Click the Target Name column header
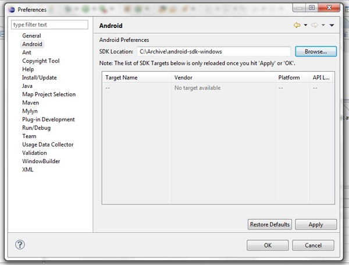Viewport: 349px width, 265px height. 137,77
